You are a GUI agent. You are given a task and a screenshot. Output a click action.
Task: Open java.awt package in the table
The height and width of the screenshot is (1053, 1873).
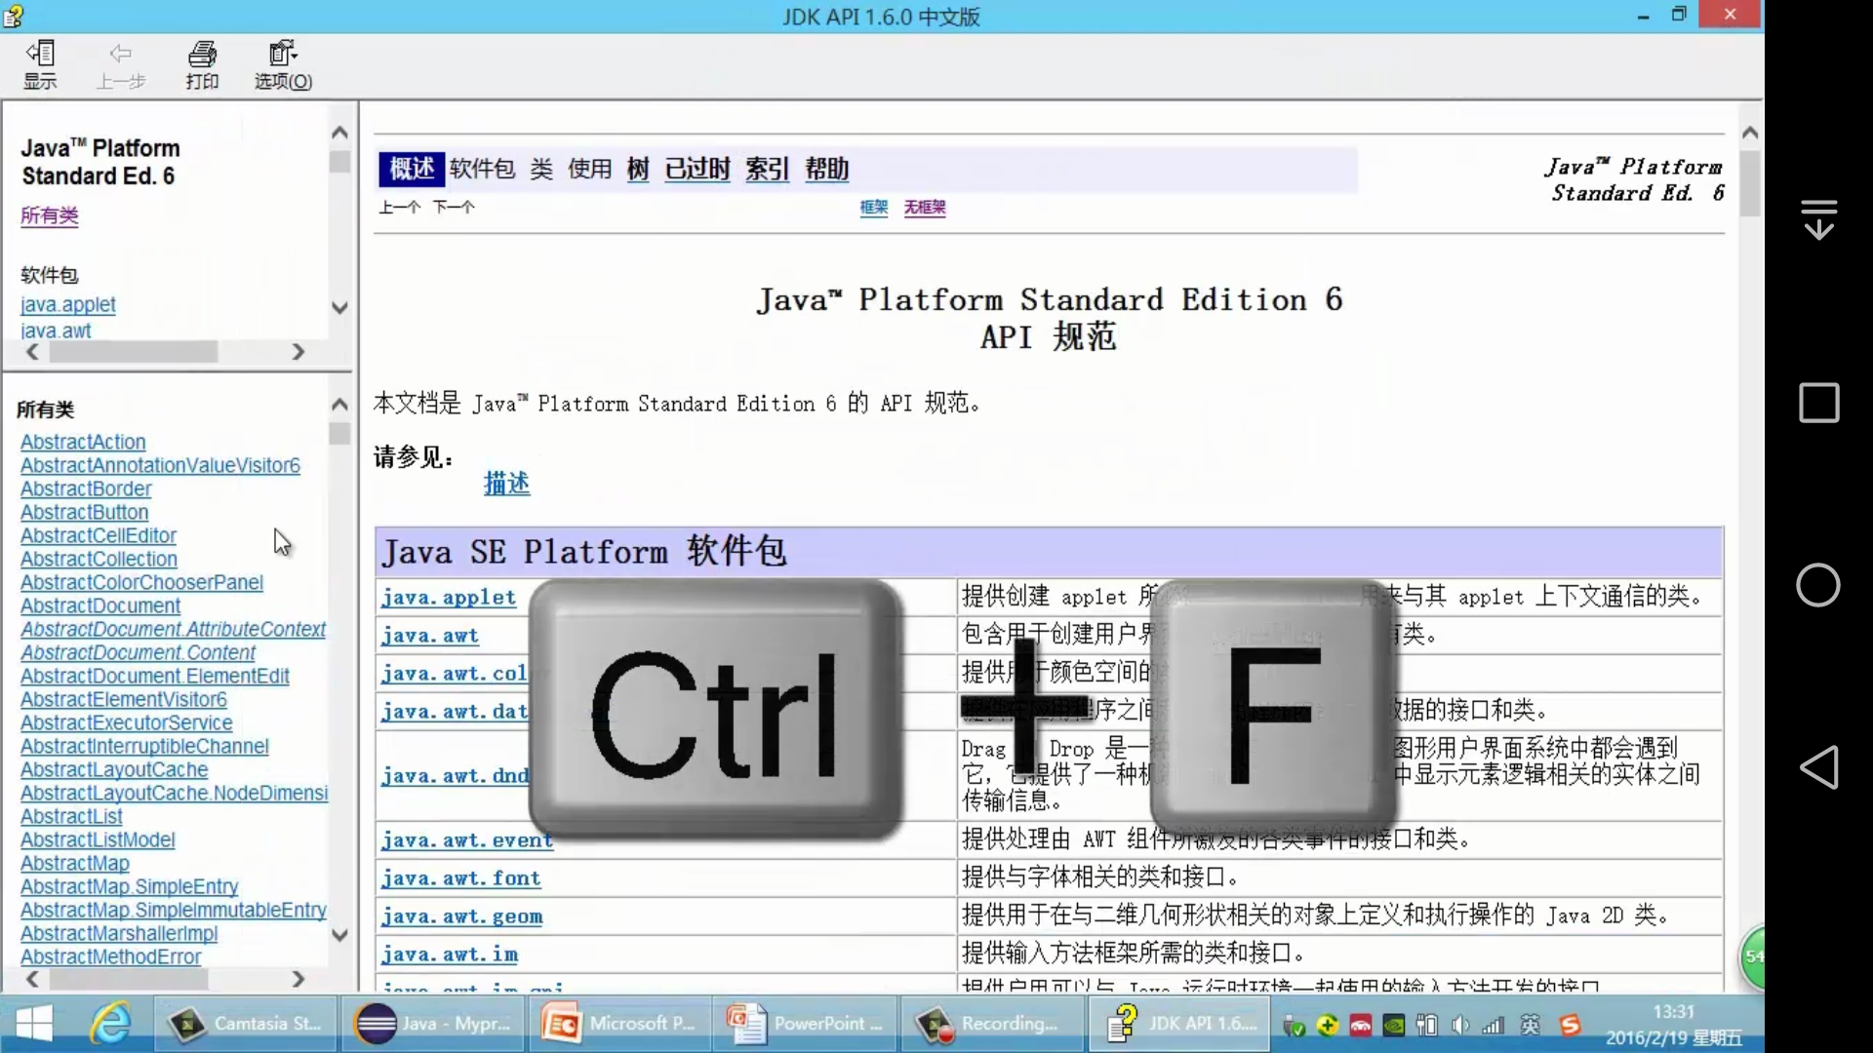430,636
